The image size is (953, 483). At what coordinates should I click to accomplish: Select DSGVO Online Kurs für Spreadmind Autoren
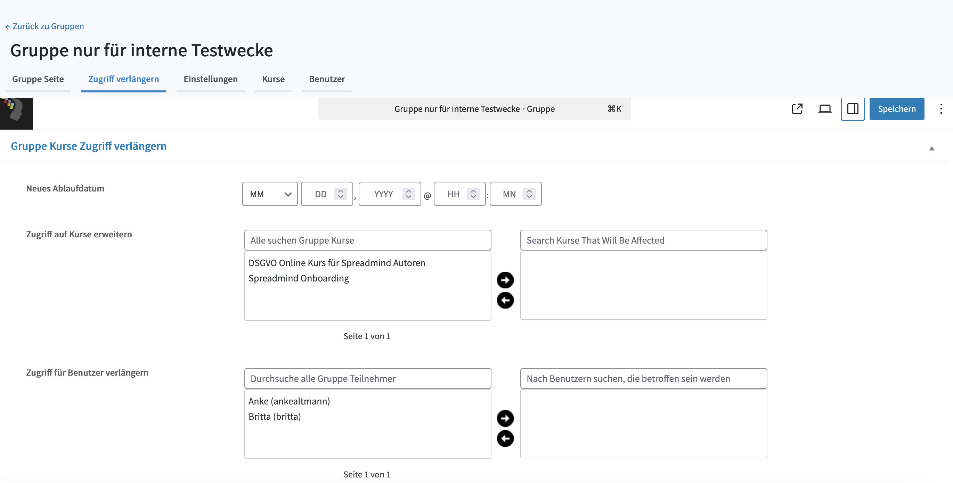tap(337, 263)
